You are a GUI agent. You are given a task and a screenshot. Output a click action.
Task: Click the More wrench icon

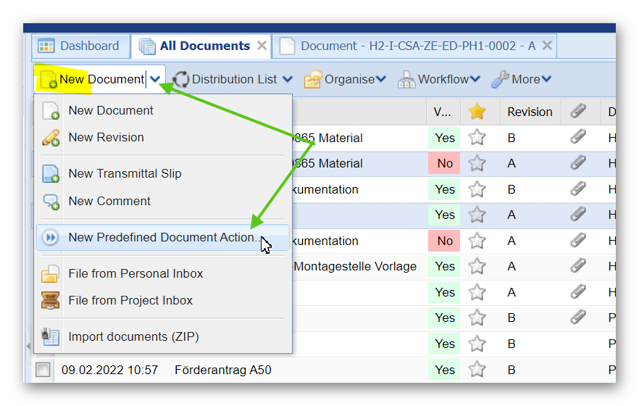tap(500, 80)
